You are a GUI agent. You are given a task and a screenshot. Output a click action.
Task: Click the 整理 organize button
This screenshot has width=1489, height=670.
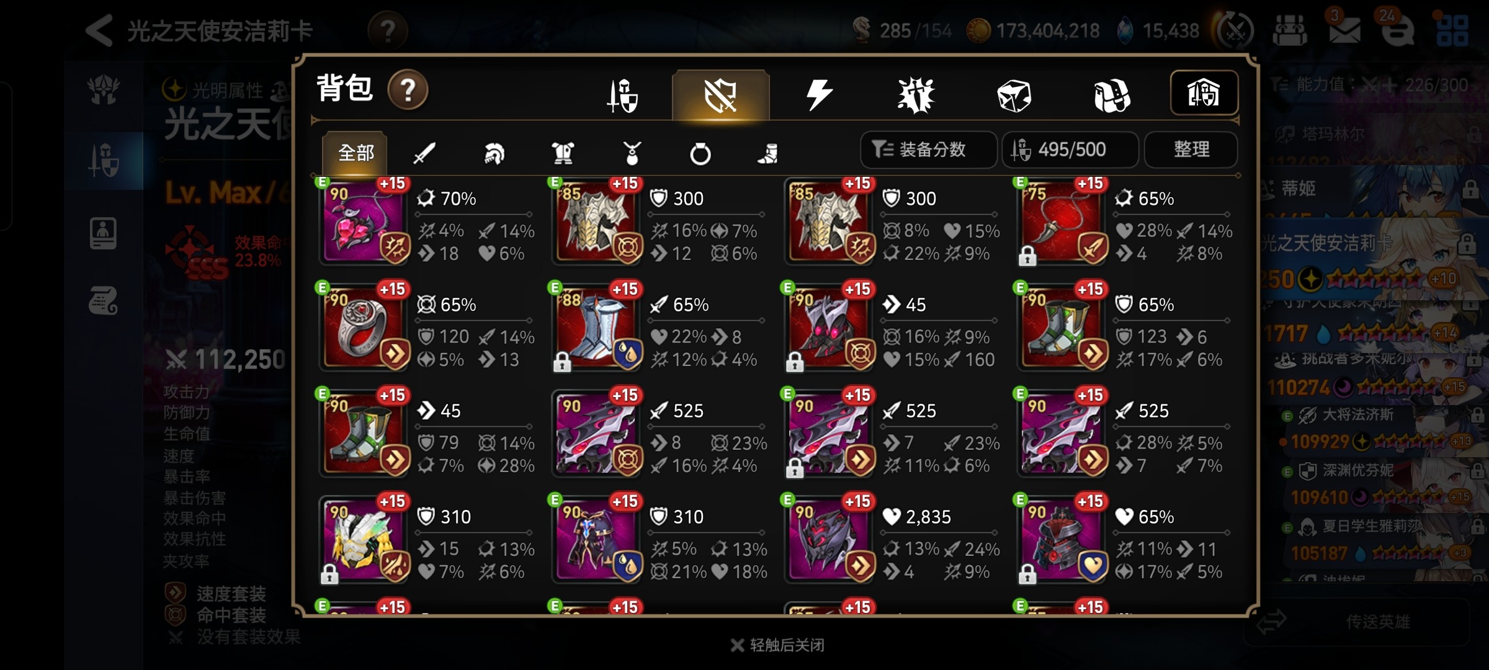(x=1191, y=150)
